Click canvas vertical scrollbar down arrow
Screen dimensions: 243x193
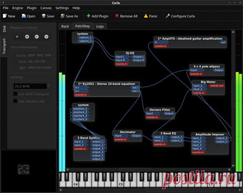coord(233,165)
